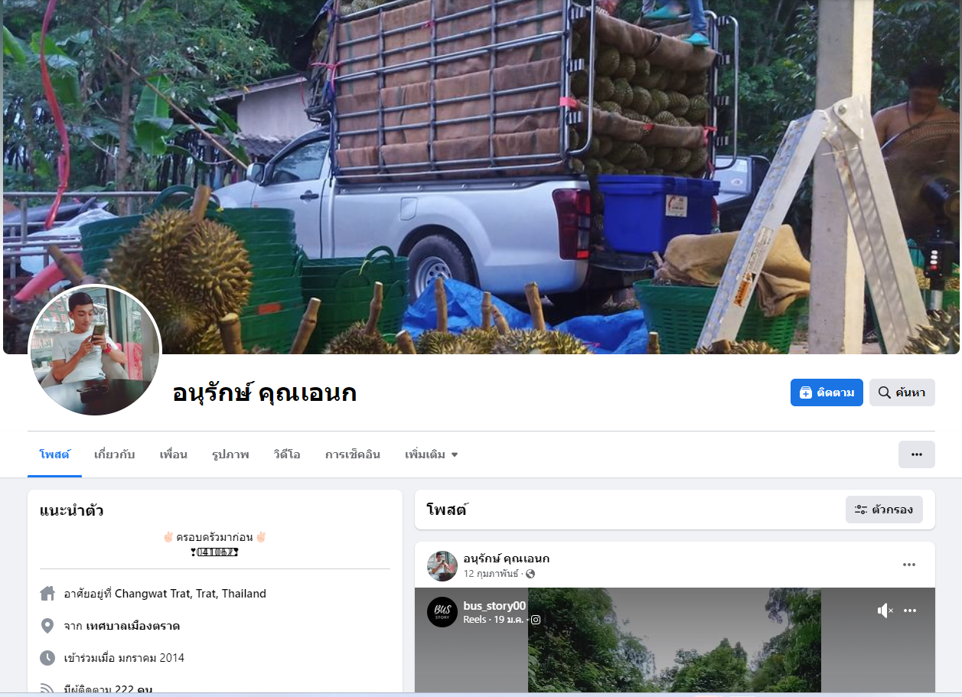
Task: Open the bus_story00 reel account link
Action: (x=494, y=606)
